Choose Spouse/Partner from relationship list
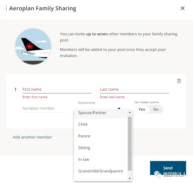This screenshot has width=193, height=183. 92,113
